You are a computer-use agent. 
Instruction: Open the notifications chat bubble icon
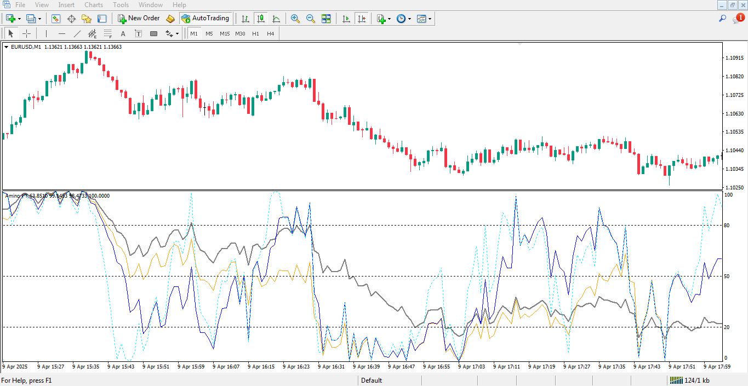coord(738,19)
